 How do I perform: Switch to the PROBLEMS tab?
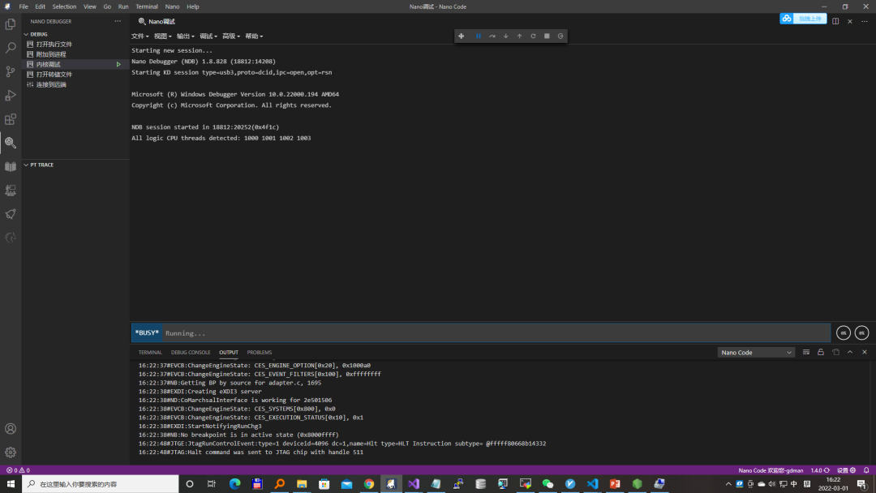coord(260,352)
